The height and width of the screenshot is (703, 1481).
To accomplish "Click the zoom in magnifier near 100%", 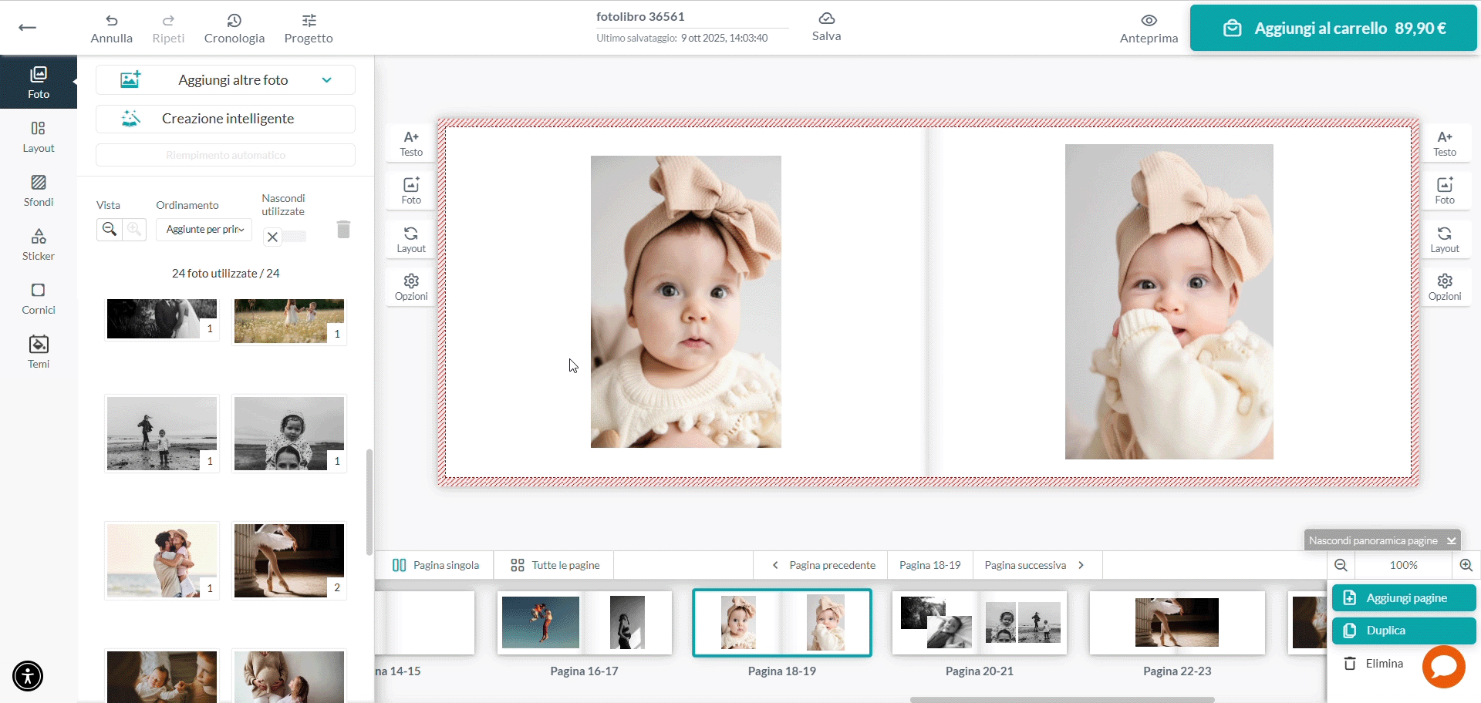I will pyautogui.click(x=1466, y=565).
